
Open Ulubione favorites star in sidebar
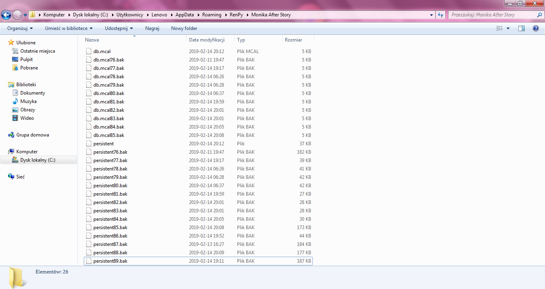click(11, 42)
